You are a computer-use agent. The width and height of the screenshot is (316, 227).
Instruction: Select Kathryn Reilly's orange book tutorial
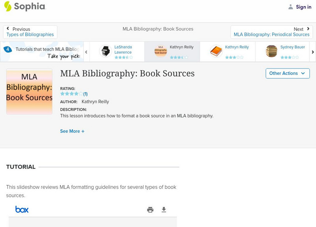[x=228, y=52]
